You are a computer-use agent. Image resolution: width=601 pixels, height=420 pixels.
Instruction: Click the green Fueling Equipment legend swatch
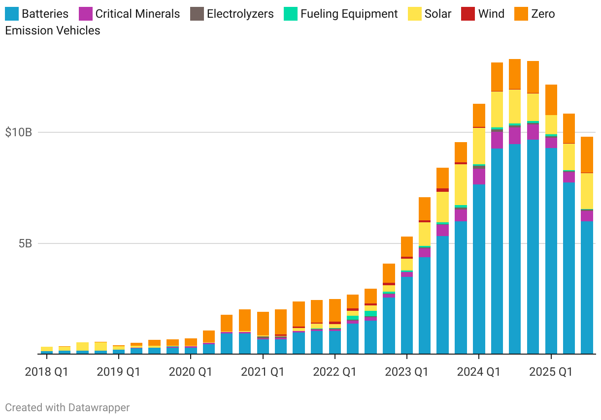click(291, 14)
